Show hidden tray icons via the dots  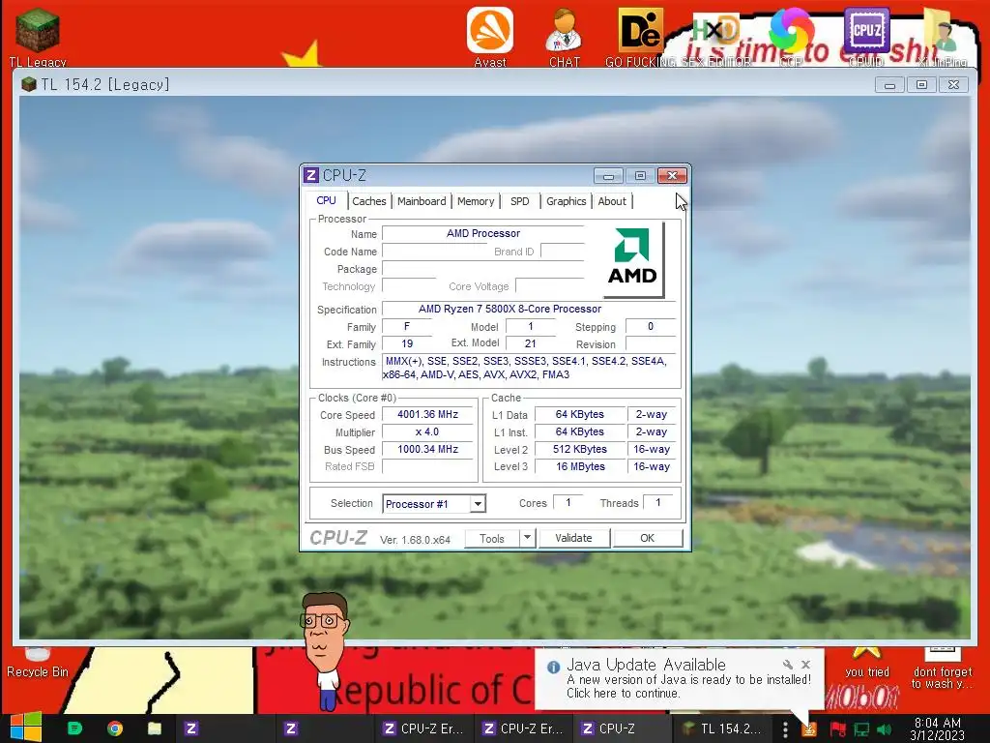(x=785, y=729)
